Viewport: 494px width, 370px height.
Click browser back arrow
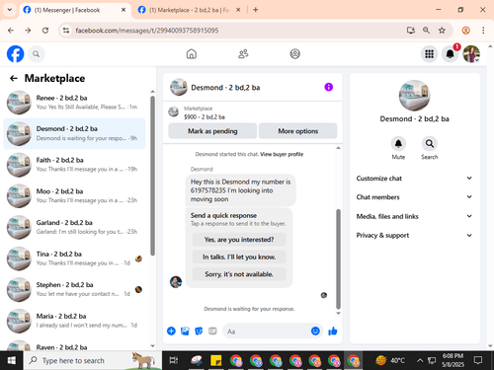point(11,31)
